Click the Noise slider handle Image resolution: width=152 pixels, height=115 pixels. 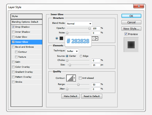point(67,33)
